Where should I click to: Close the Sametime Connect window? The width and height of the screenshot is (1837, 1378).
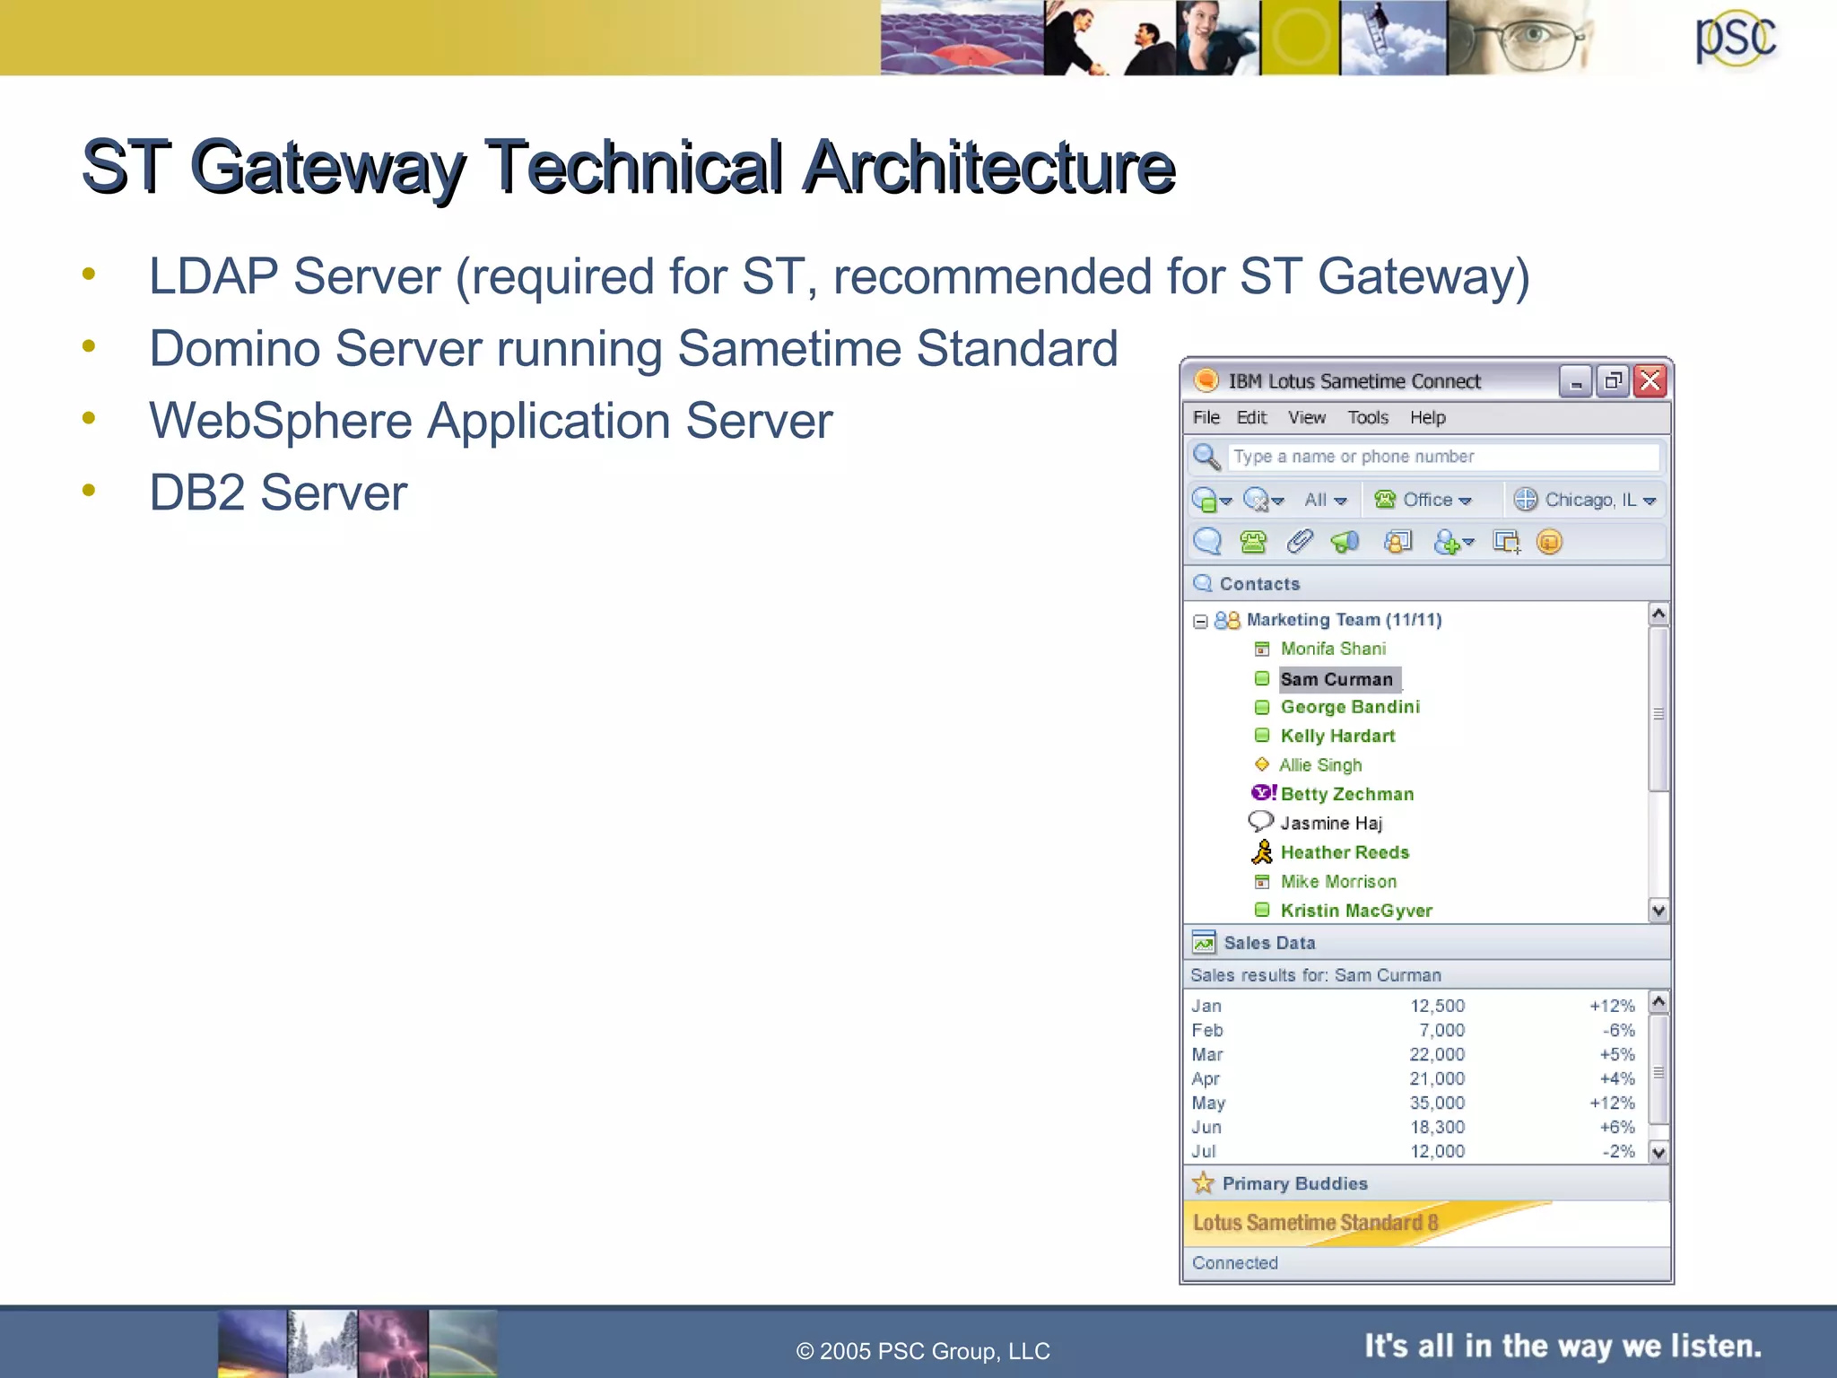[1650, 381]
